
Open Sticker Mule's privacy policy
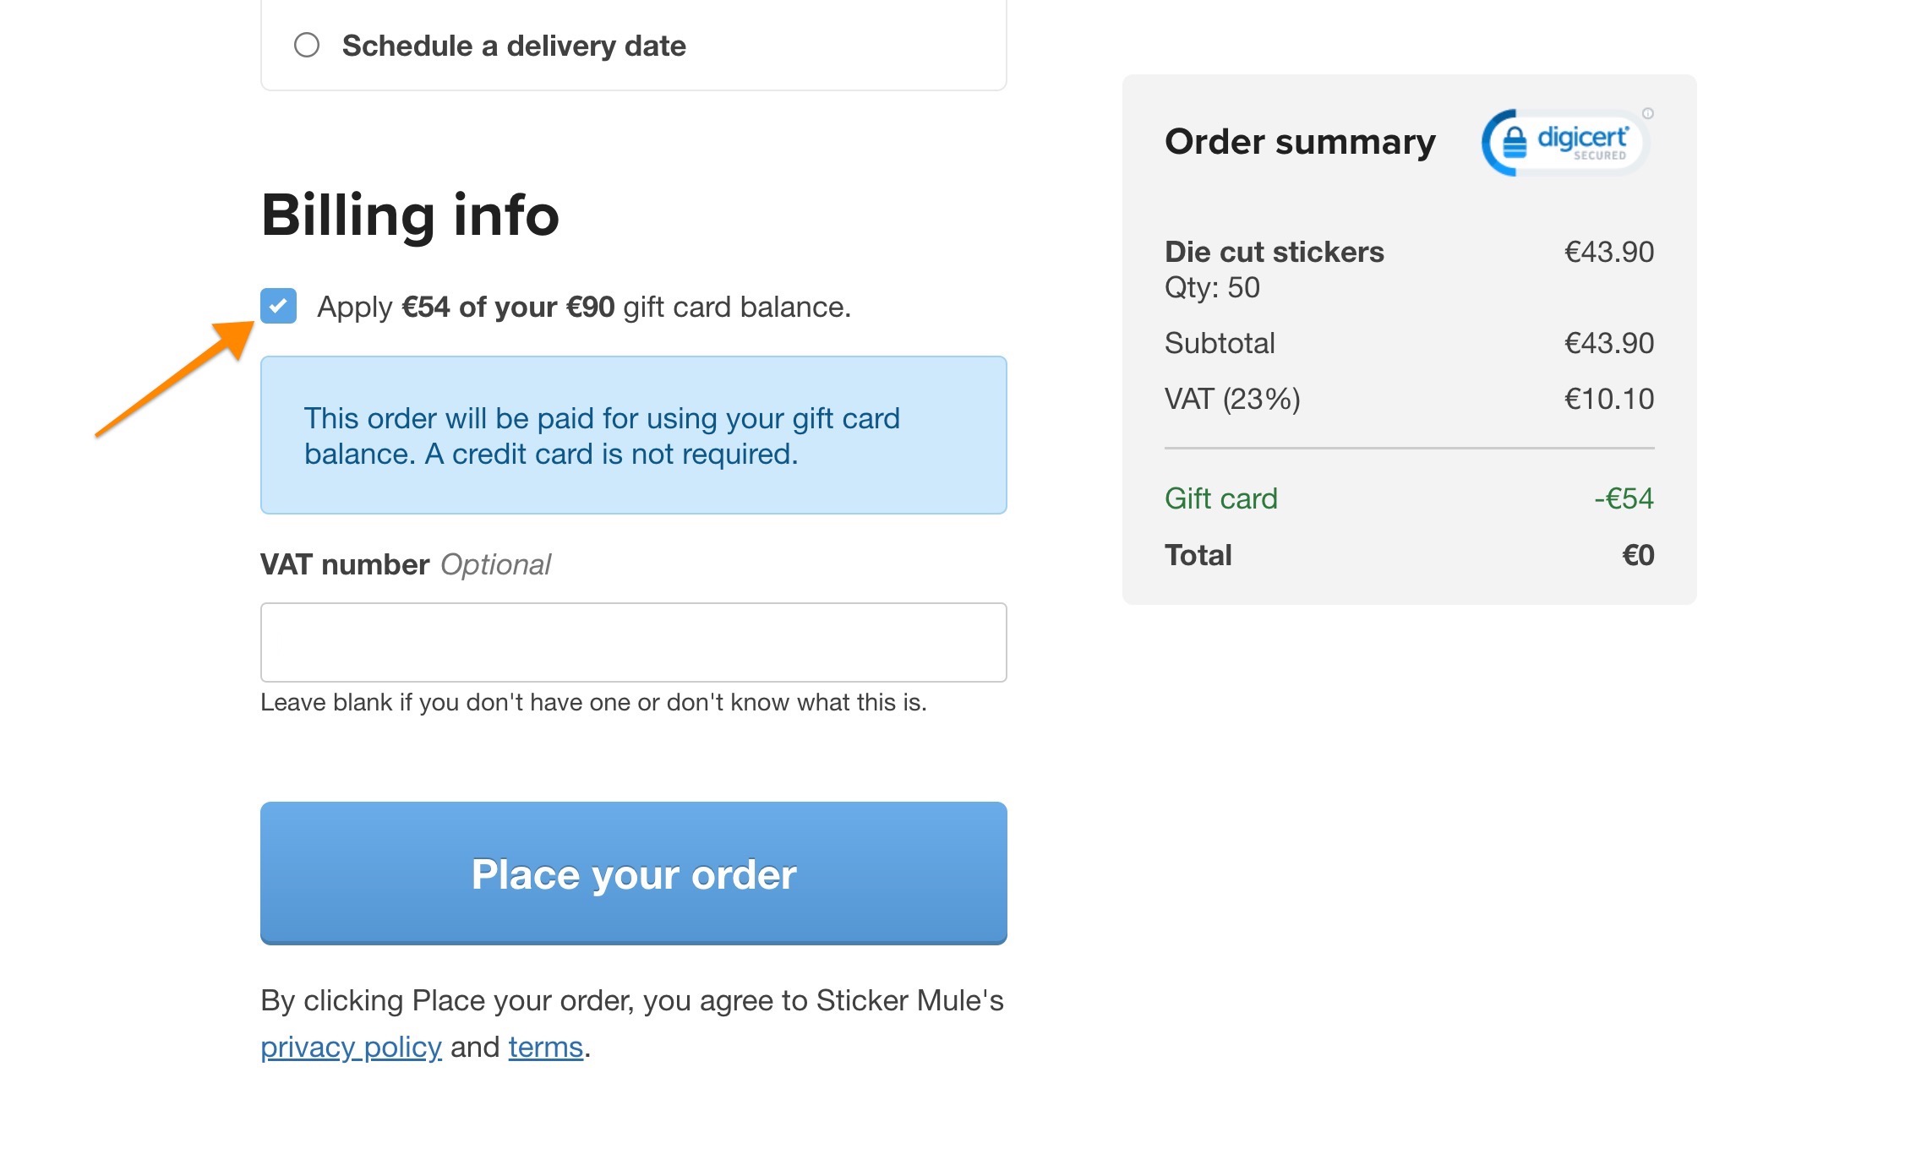pyautogui.click(x=352, y=1046)
